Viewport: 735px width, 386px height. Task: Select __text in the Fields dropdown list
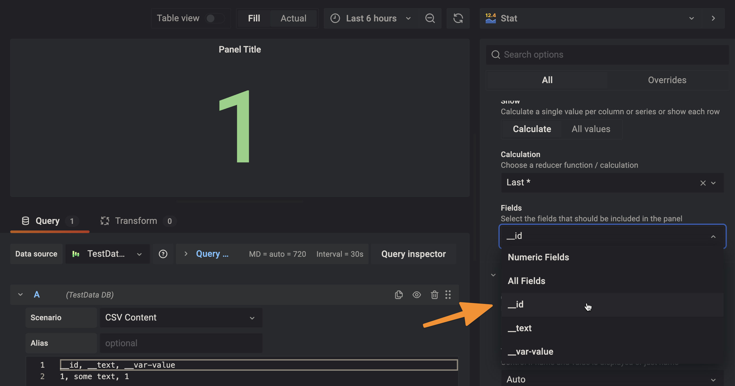pos(520,328)
